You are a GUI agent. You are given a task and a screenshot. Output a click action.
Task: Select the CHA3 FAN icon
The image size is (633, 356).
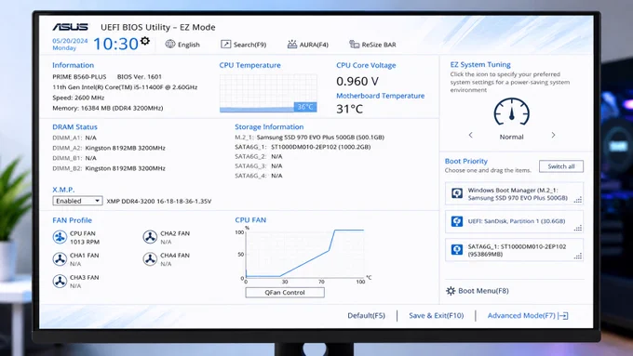(x=60, y=281)
